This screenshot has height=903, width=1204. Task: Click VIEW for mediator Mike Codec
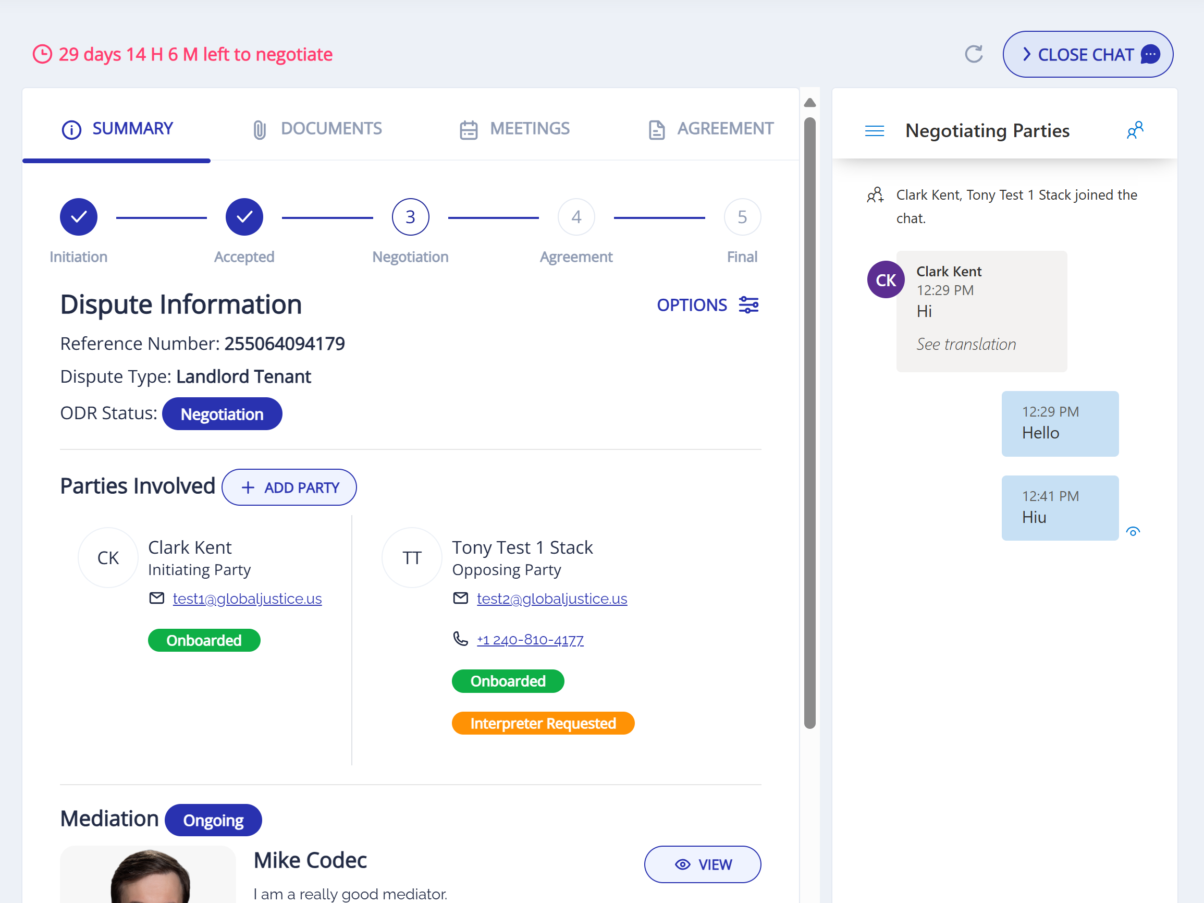(702, 864)
